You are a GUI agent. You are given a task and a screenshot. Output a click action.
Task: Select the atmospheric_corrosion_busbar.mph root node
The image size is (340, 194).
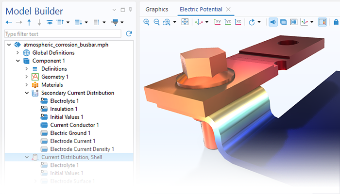[x=66, y=45]
